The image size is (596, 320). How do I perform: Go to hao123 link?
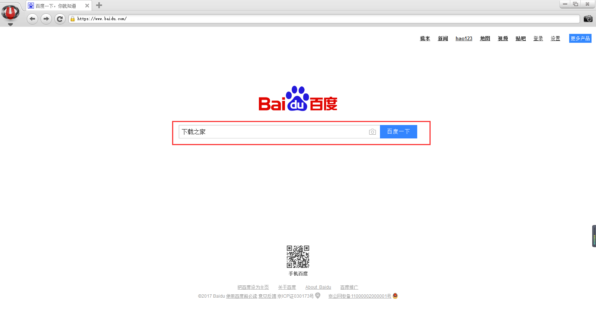[x=464, y=38]
